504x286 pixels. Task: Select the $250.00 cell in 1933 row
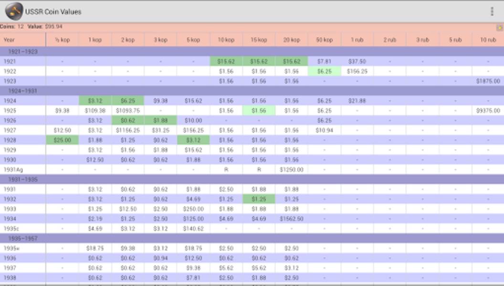[193, 209]
